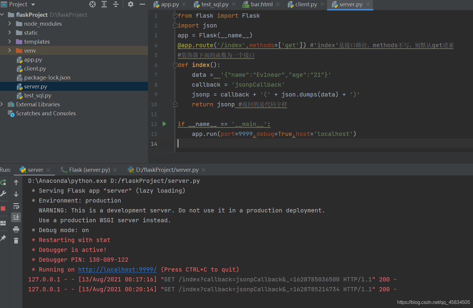Close the server.py editor tab
Image resolution: width=473 pixels, height=308 pixels.
pyautogui.click(x=368, y=4)
